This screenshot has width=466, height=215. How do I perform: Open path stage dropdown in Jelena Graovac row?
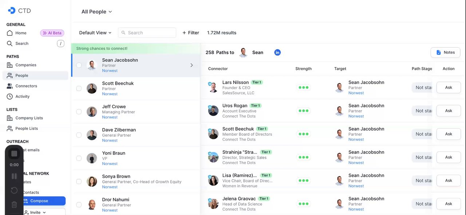click(x=422, y=204)
